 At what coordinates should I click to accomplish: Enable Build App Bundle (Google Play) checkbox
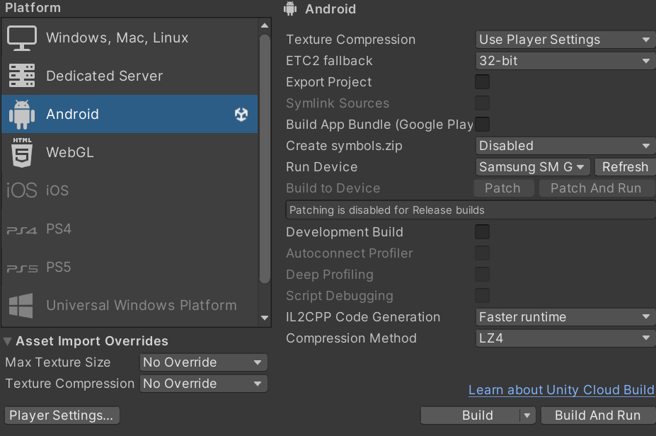point(482,125)
